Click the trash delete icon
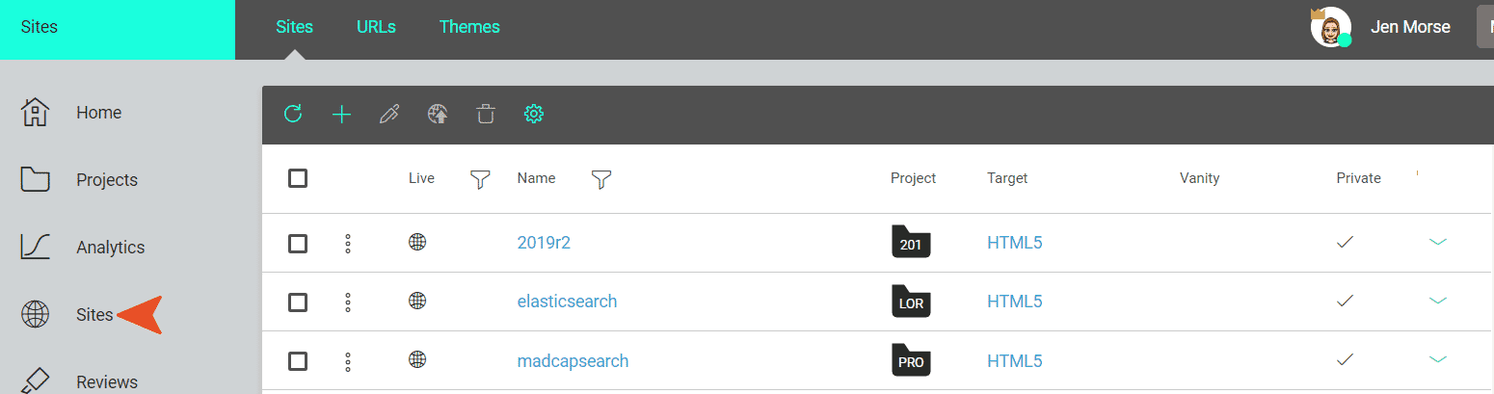 [x=486, y=115]
